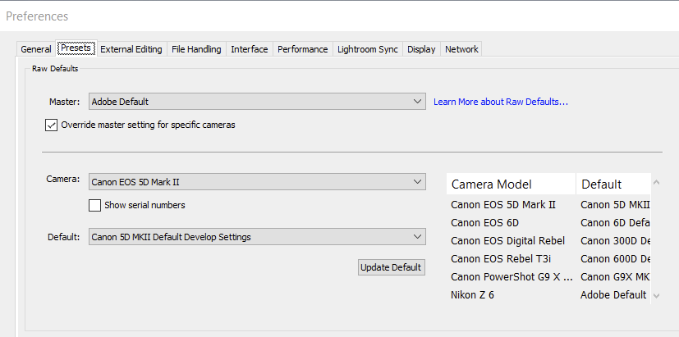Image resolution: width=679 pixels, height=337 pixels.
Task: Select the Display tab
Action: click(x=421, y=49)
